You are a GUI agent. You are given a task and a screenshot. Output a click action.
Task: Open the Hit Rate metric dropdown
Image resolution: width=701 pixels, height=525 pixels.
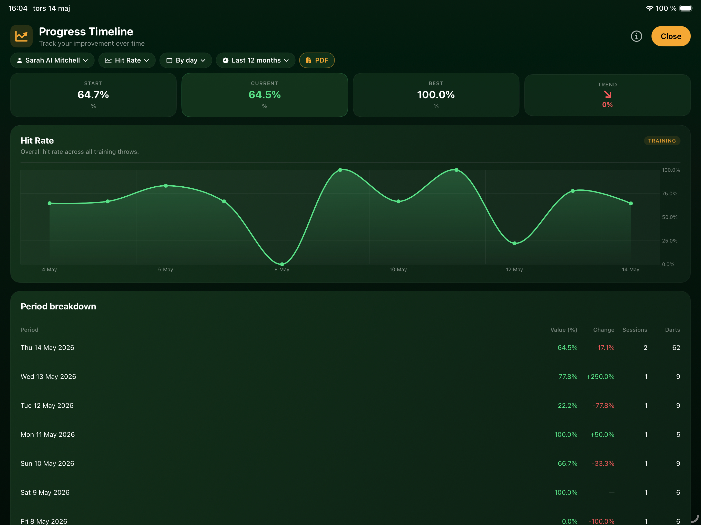point(127,60)
